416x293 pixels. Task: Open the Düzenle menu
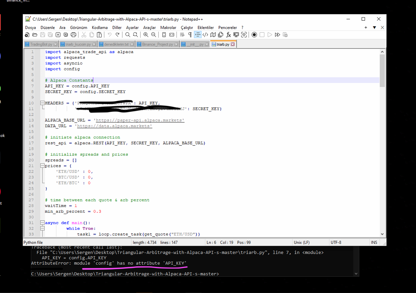pyautogui.click(x=48, y=28)
